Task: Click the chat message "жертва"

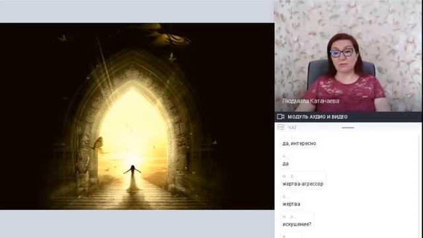Action: coord(291,204)
